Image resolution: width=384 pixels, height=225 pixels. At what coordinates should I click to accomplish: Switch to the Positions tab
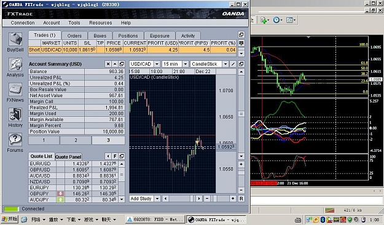pos(128,36)
